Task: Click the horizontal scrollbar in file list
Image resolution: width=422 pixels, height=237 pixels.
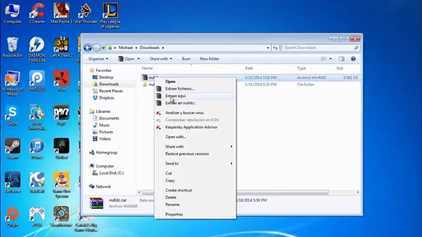Action: pos(283,192)
